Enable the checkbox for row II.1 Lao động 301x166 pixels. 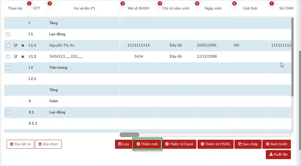[8, 112]
